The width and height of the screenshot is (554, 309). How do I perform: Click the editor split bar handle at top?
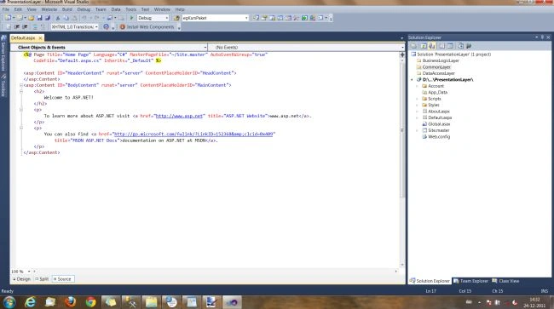pos(402,54)
